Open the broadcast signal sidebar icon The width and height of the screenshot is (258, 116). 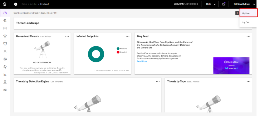(5, 28)
